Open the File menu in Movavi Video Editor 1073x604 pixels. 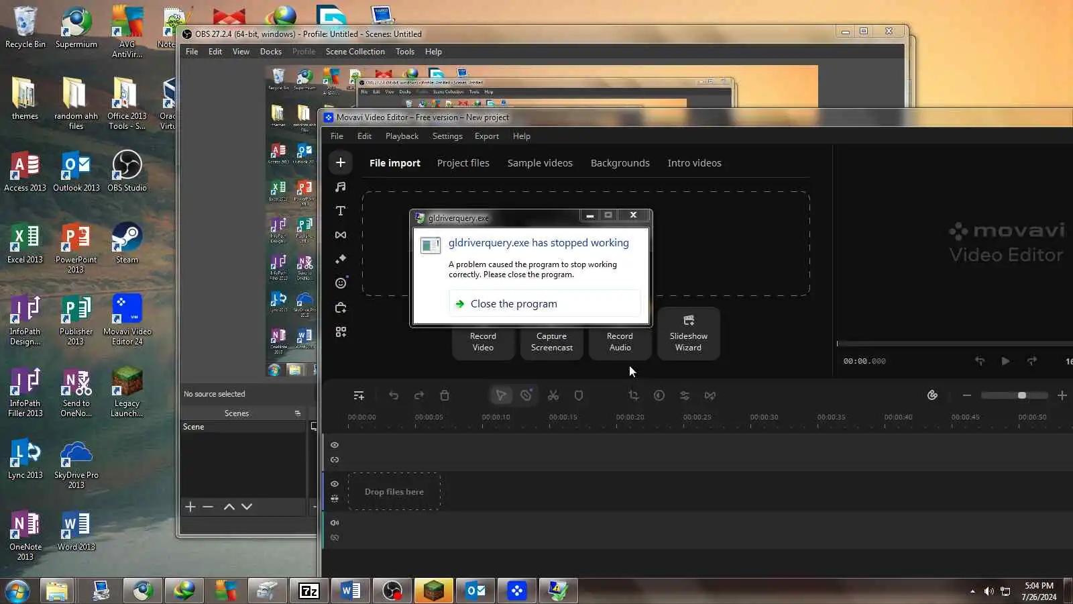(337, 136)
